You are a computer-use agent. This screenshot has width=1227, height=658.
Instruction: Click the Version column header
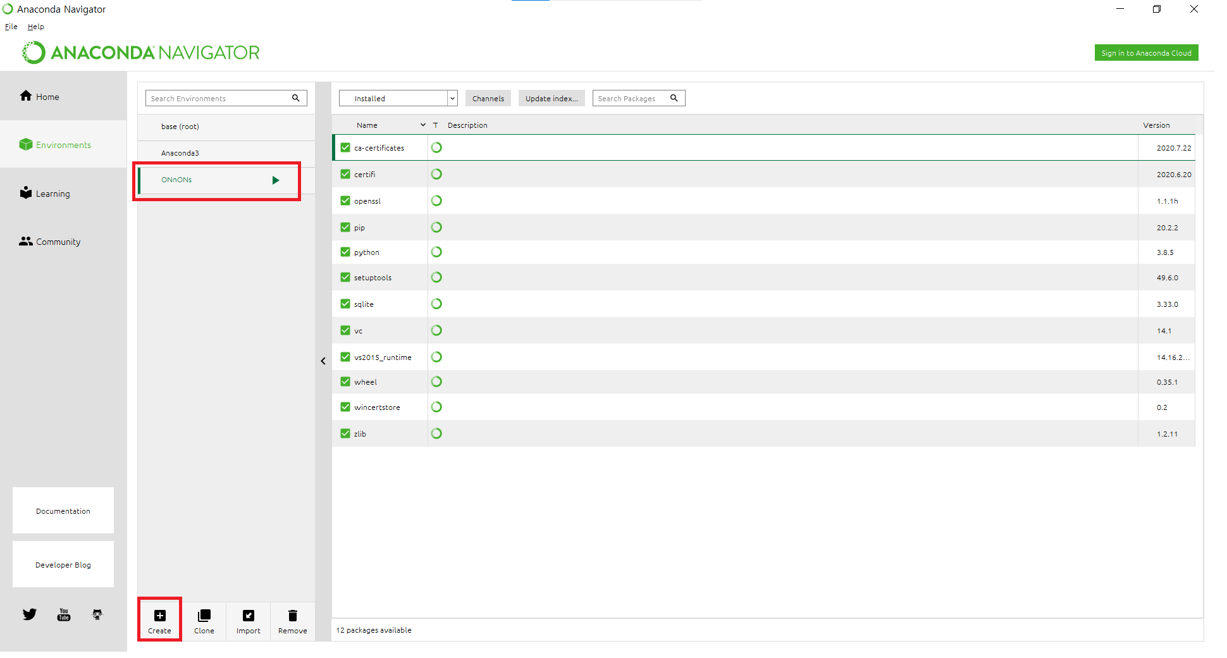(1156, 125)
